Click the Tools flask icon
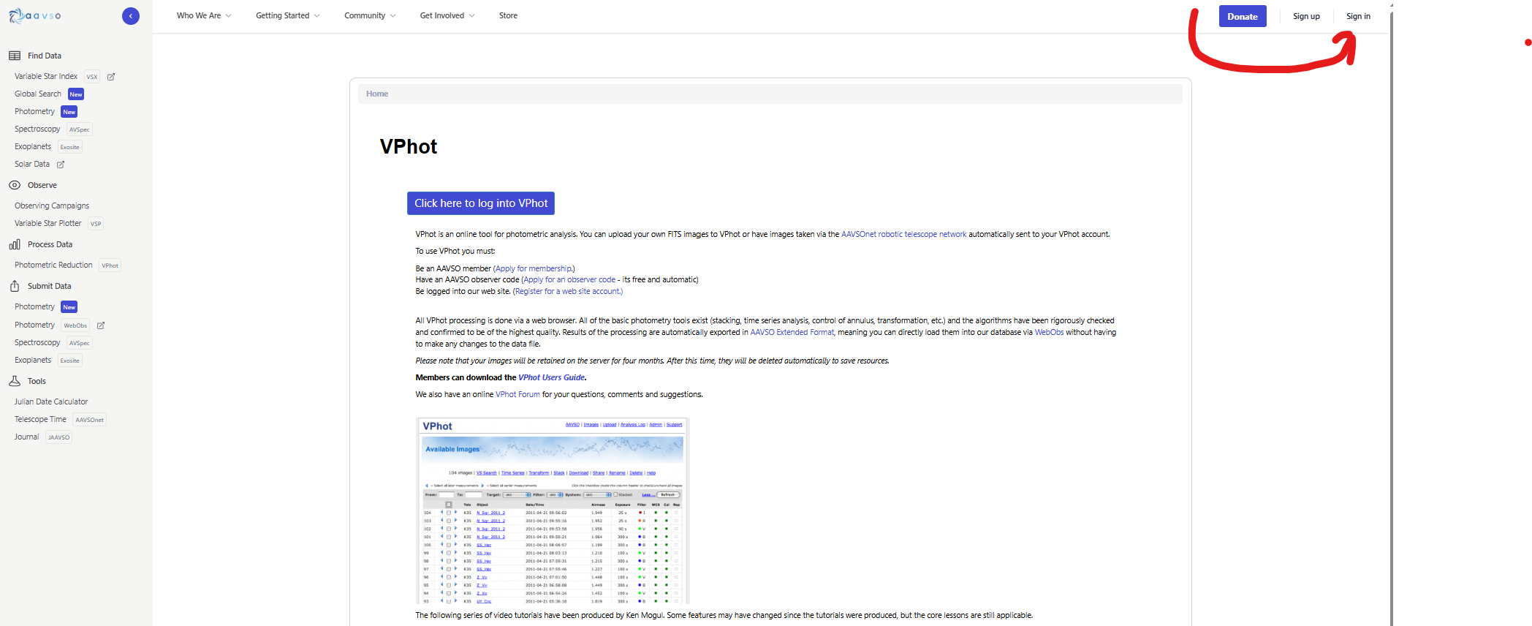The width and height of the screenshot is (1532, 626). 15,381
